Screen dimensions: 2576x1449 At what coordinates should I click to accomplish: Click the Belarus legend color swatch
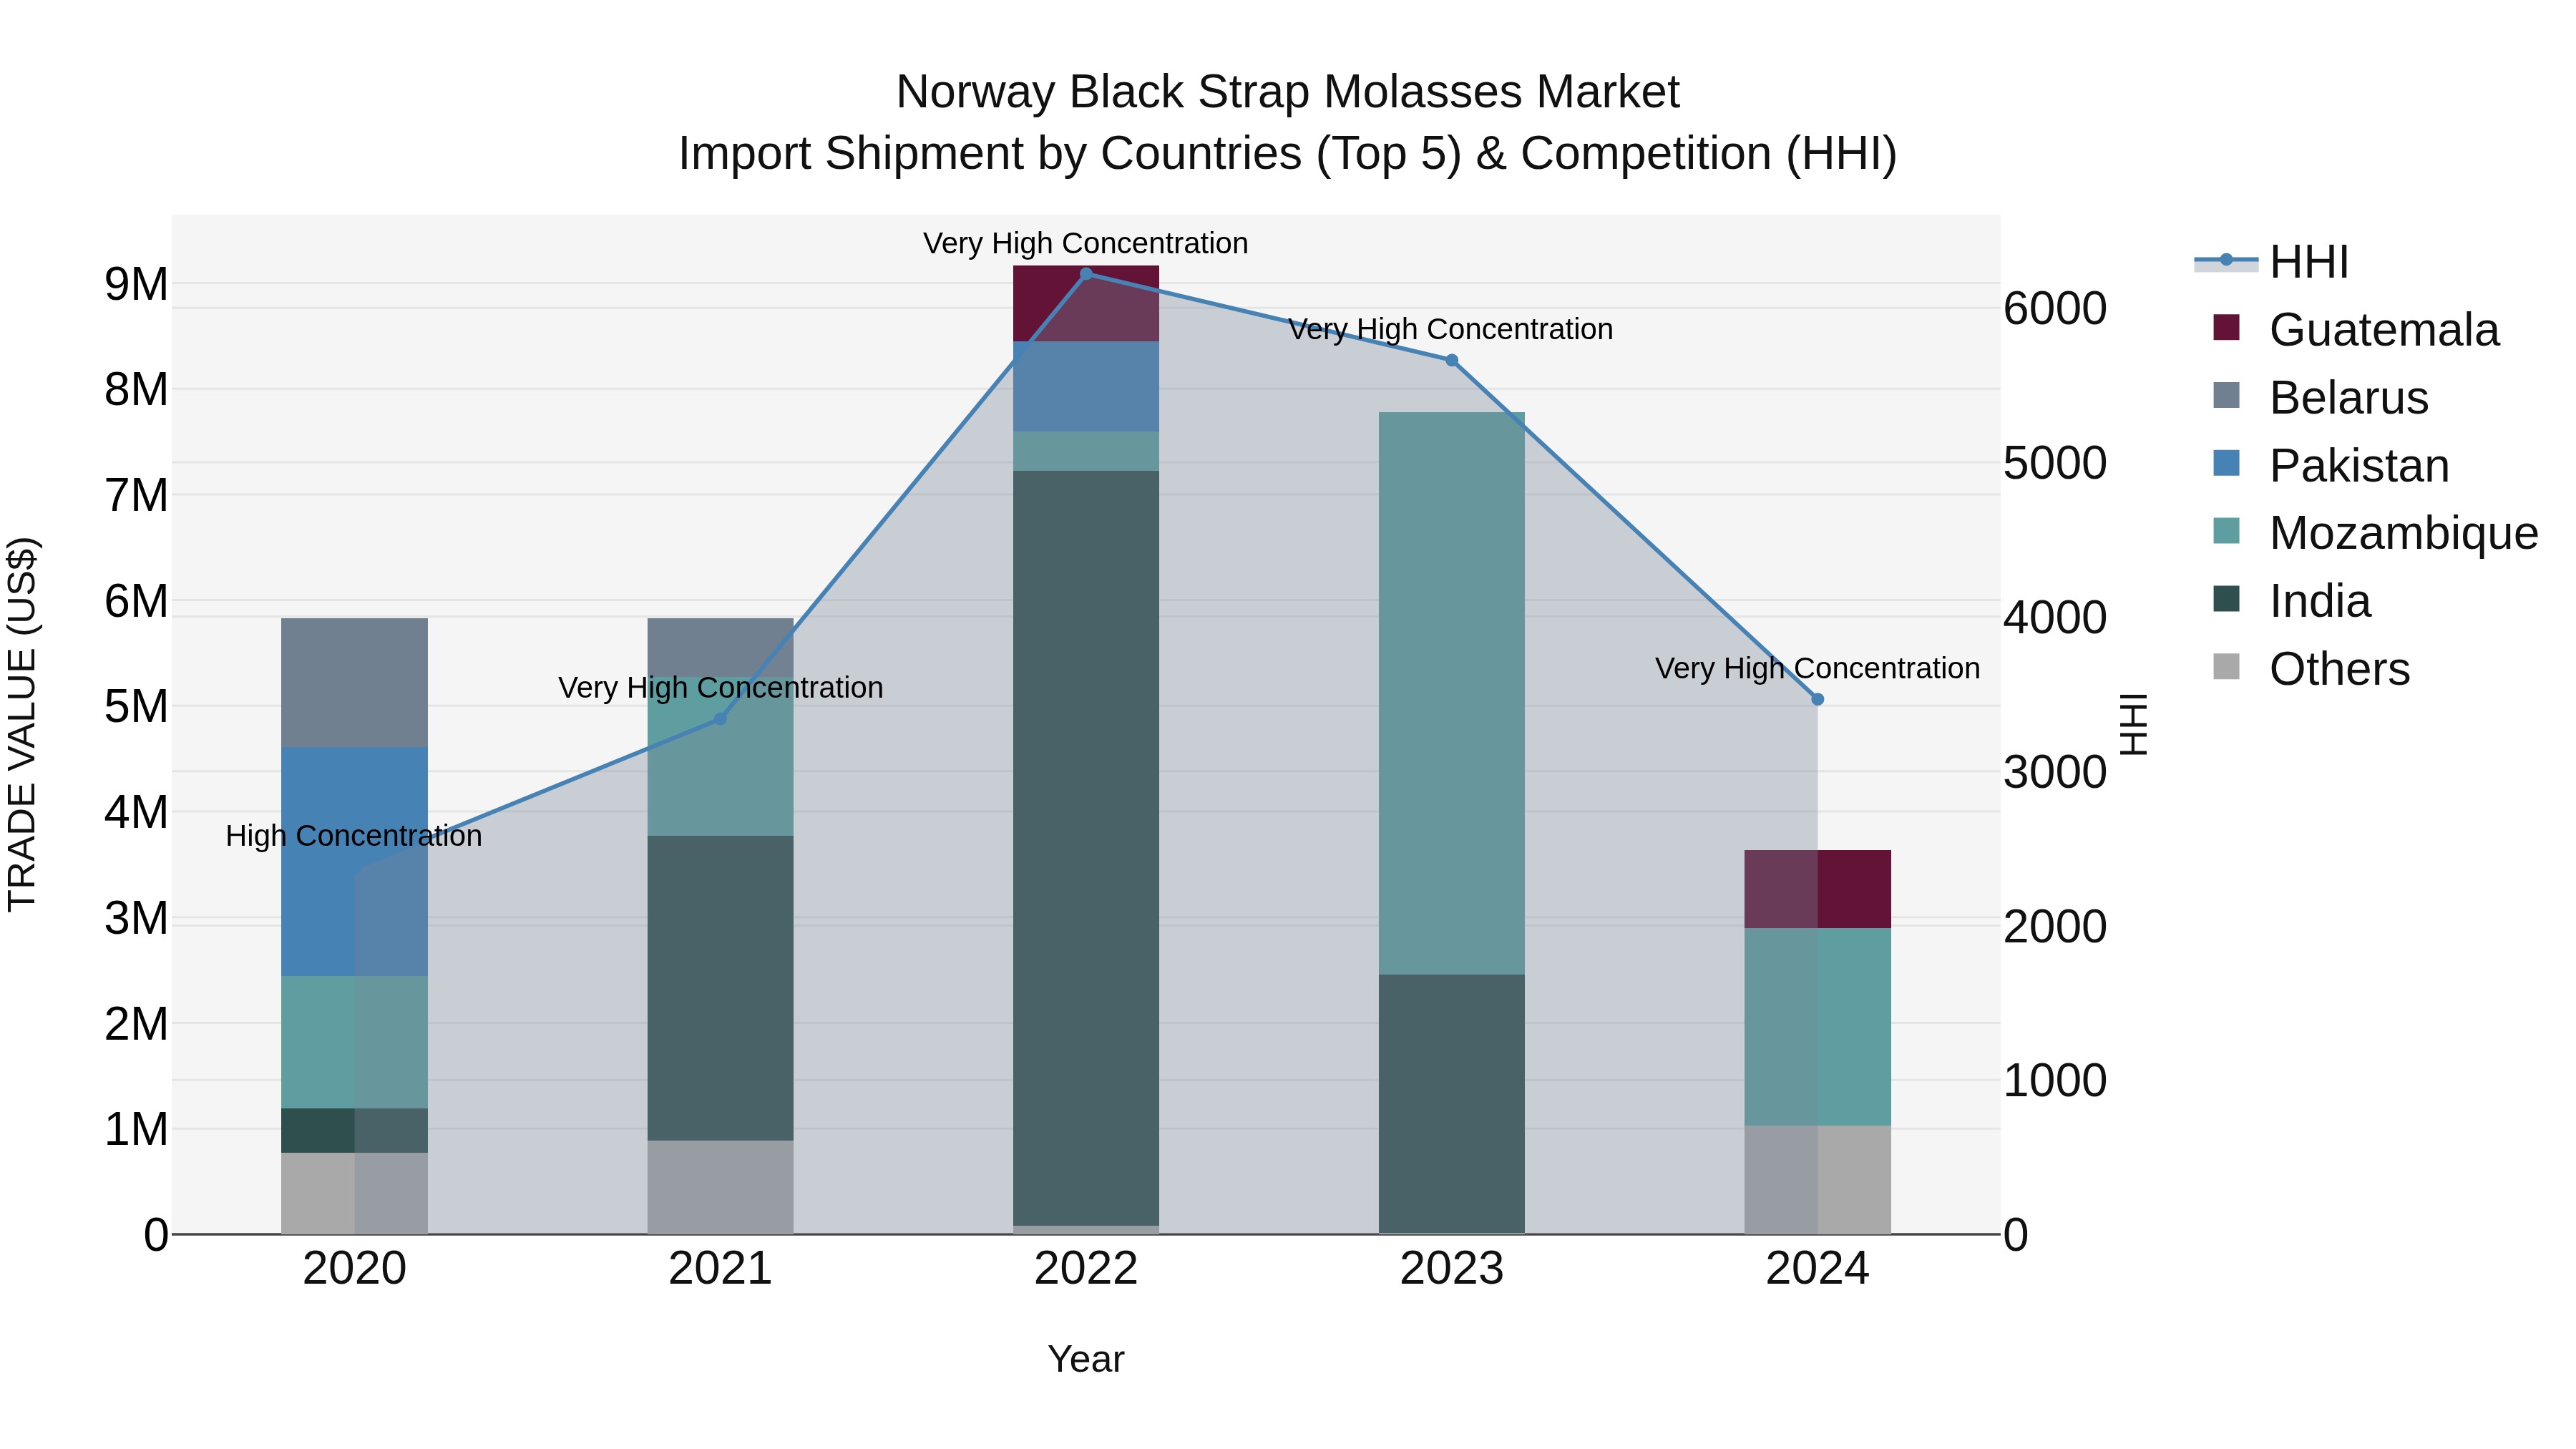click(2226, 396)
